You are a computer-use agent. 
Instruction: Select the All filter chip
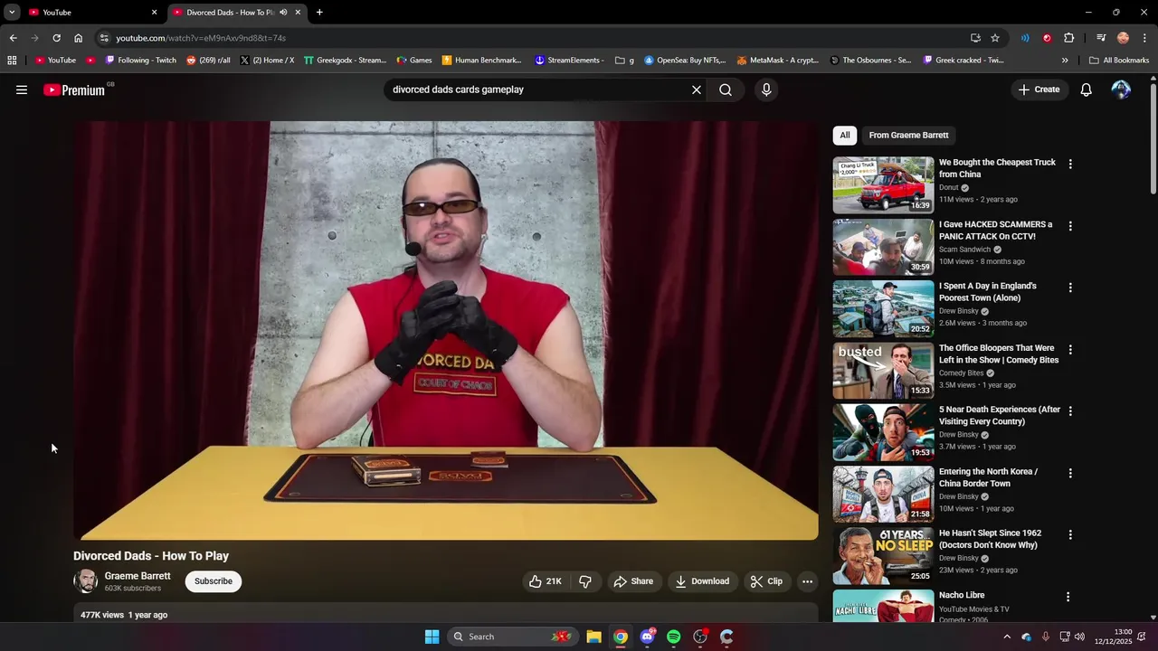pyautogui.click(x=844, y=136)
